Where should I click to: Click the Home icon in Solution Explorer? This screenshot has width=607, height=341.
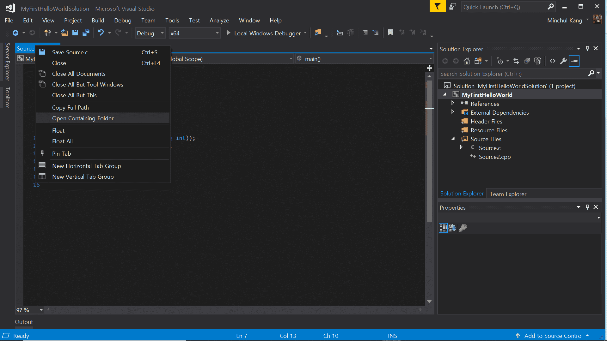467,61
